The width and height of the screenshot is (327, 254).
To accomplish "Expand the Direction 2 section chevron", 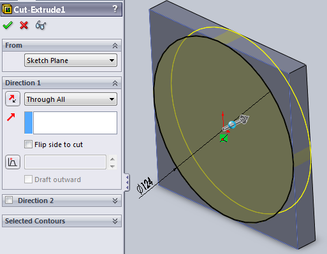I will click(x=115, y=201).
